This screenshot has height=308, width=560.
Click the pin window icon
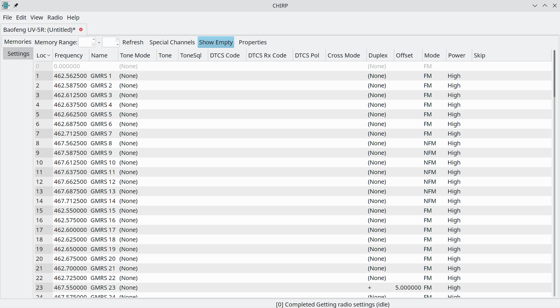(16, 6)
